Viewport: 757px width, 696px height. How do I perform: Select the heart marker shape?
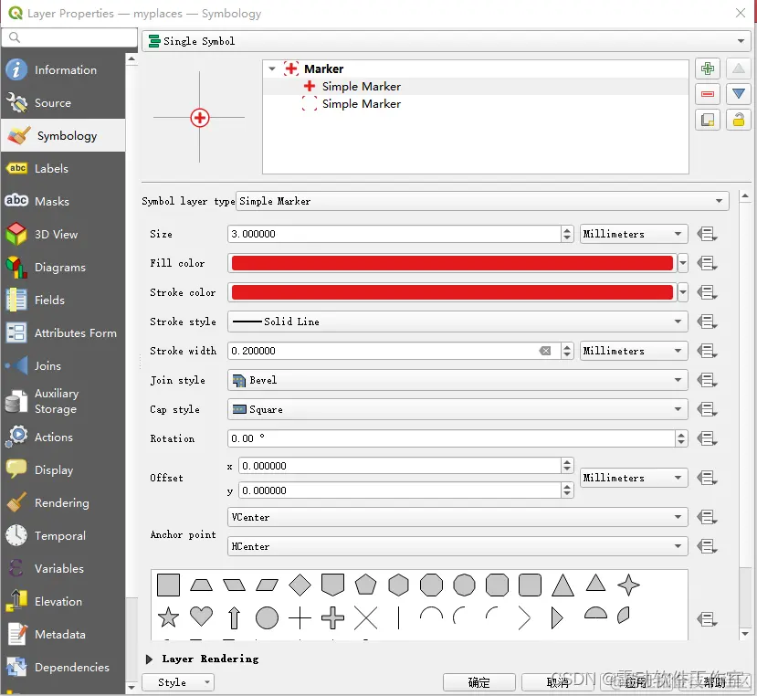(201, 617)
